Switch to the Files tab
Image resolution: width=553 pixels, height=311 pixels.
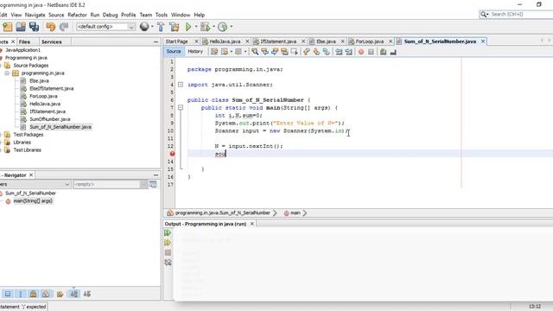[x=24, y=41]
